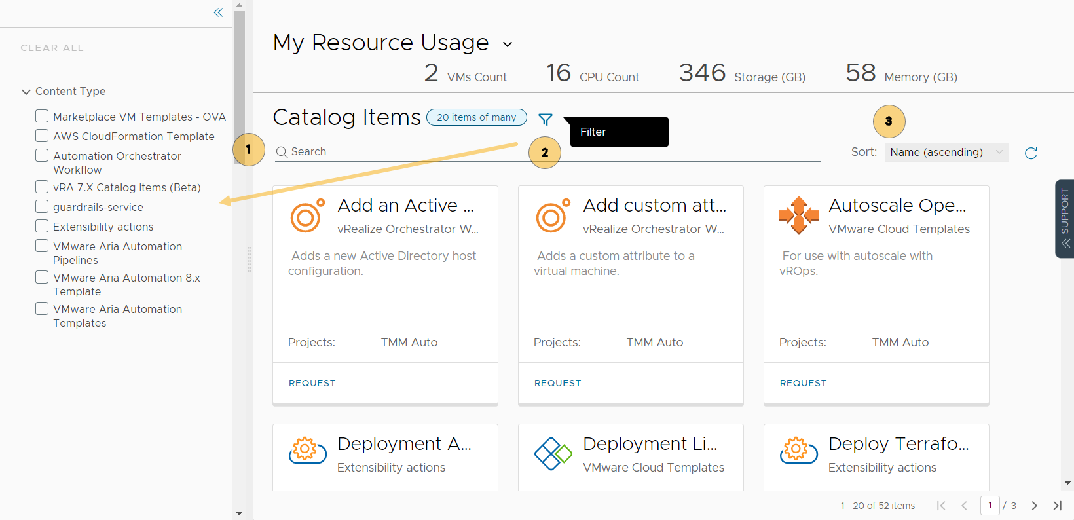Open the SUPPORT side tab

(1065, 219)
